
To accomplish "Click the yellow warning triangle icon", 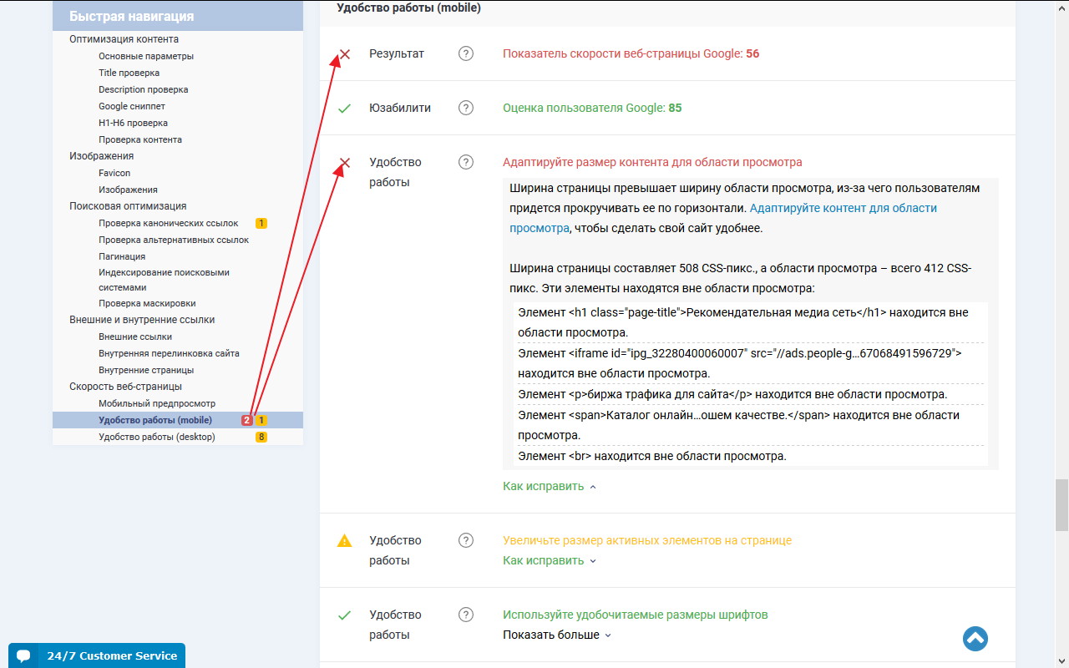I will point(344,541).
